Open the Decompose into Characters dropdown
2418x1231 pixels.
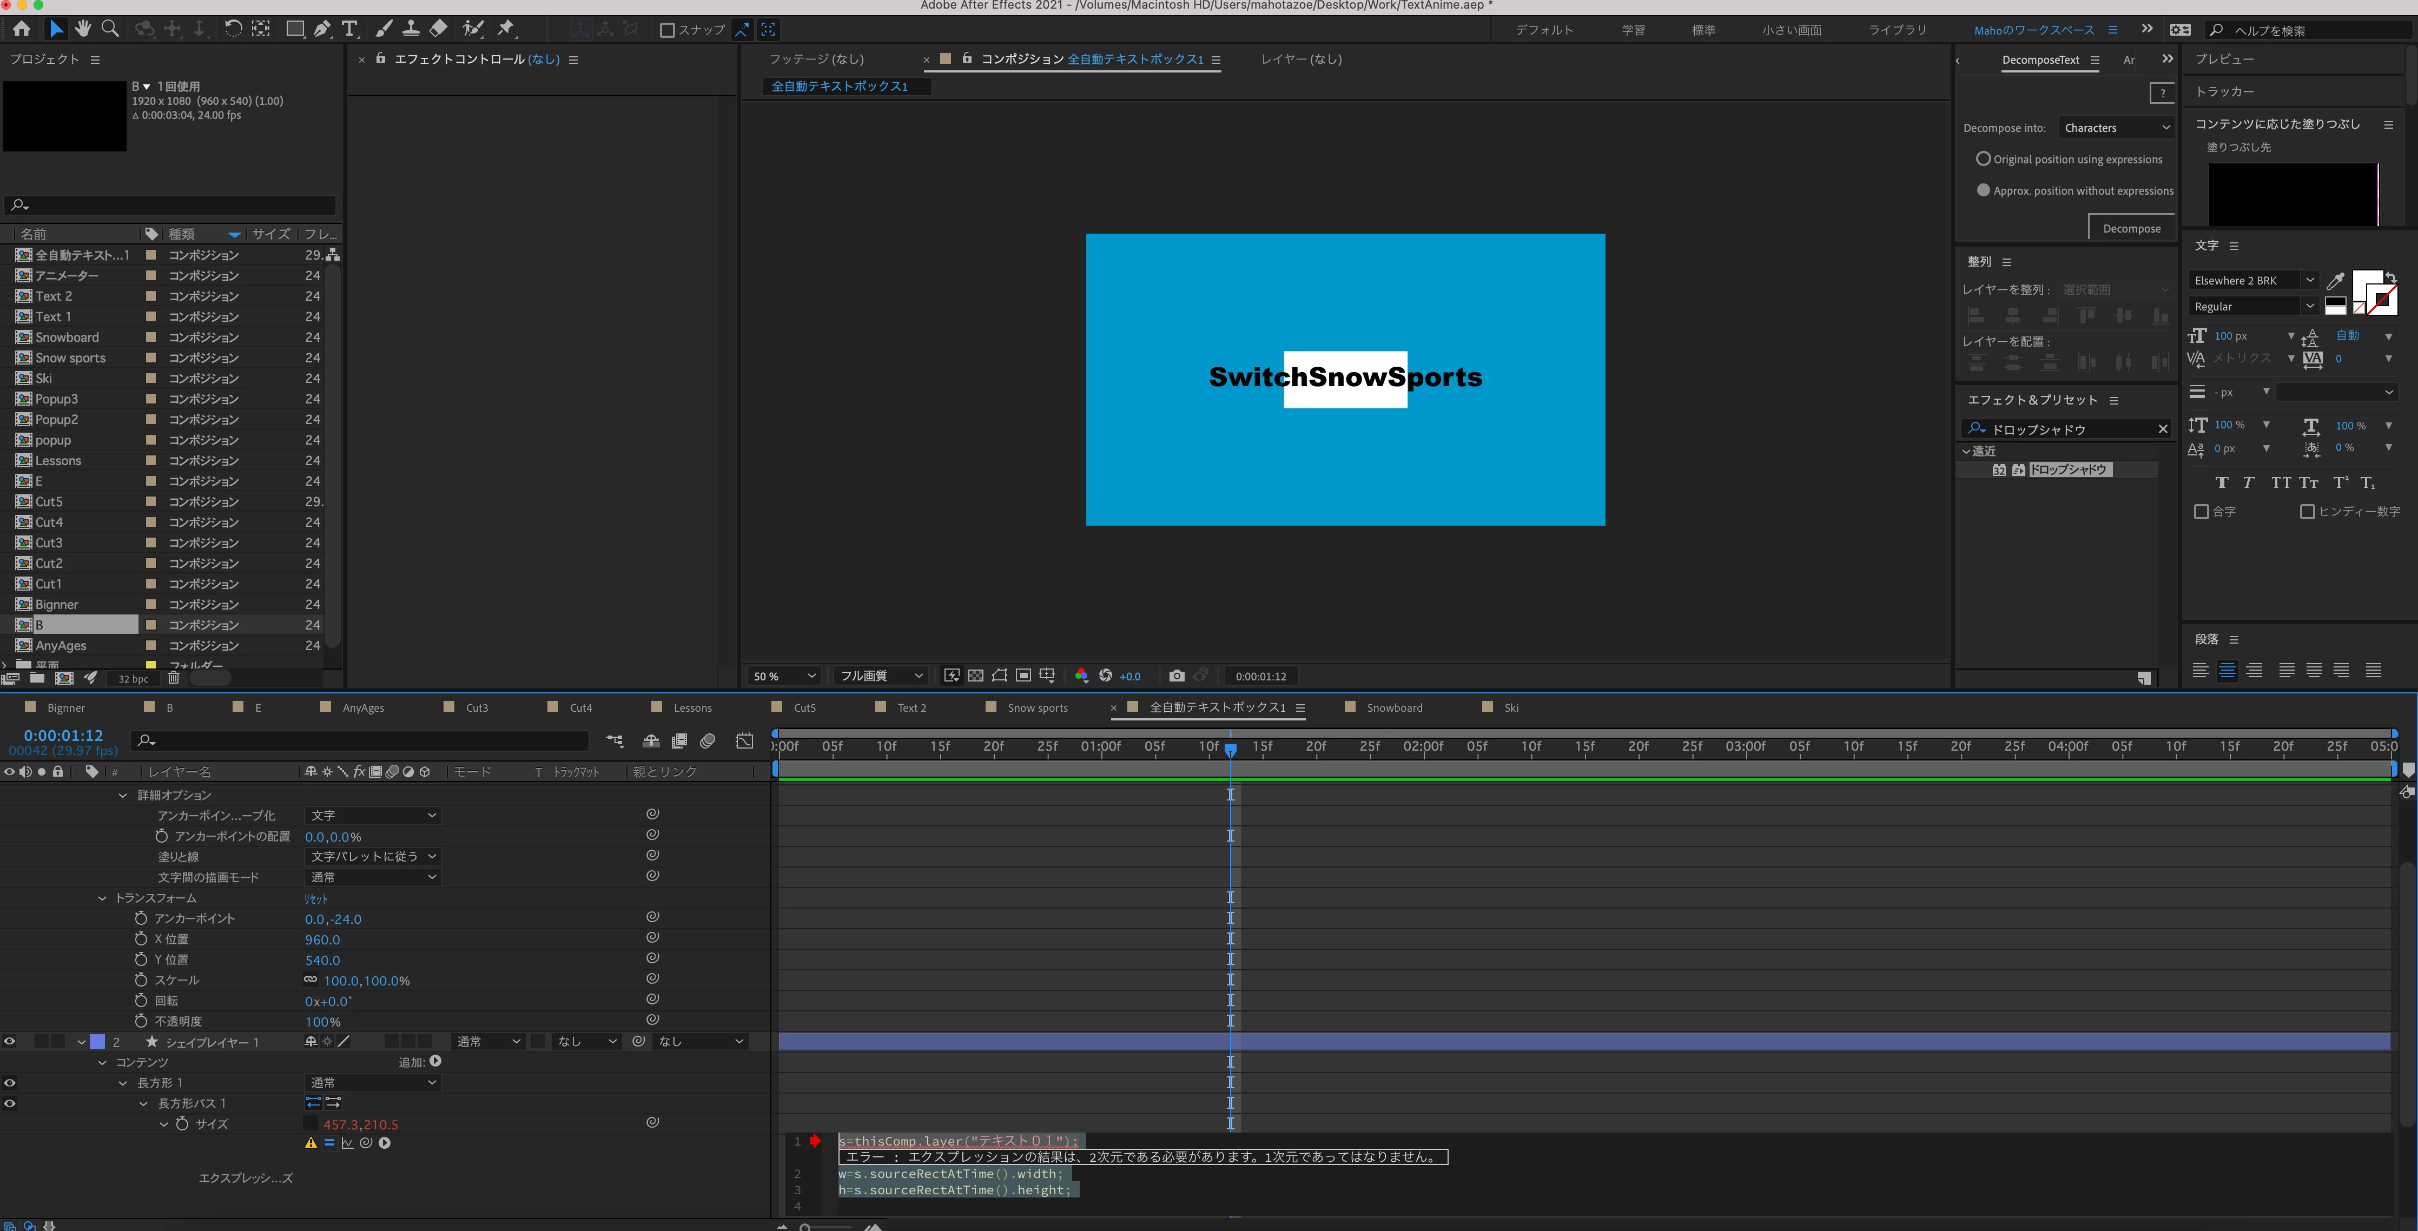pyautogui.click(x=2116, y=128)
